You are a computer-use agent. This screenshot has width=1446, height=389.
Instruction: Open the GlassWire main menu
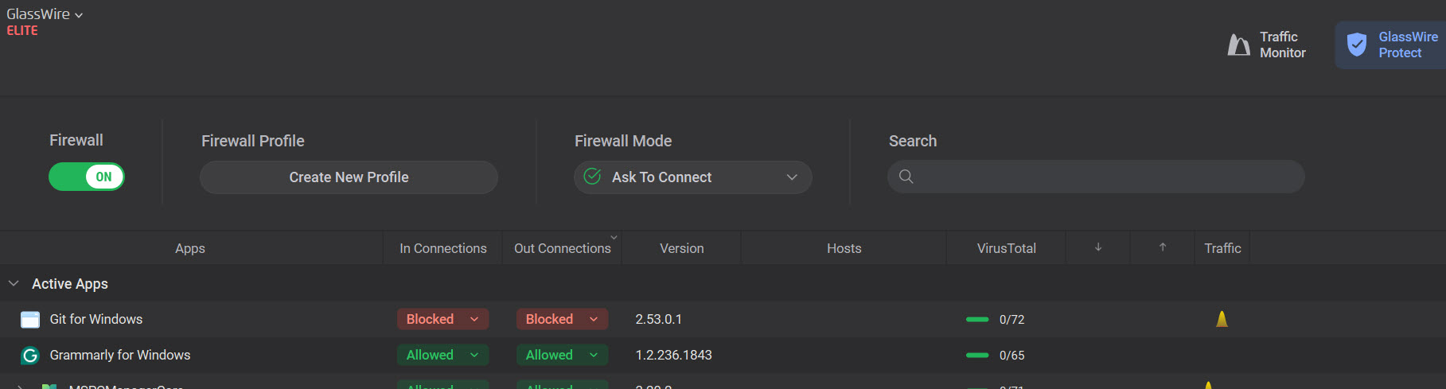point(45,14)
